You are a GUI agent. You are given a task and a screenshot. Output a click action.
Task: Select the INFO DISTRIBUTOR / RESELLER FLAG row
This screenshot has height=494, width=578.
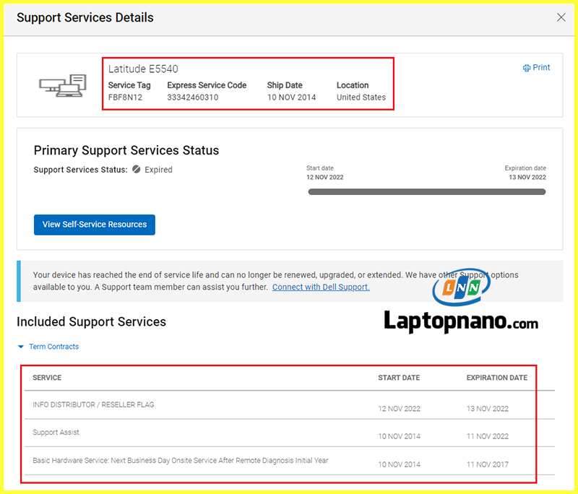click(x=290, y=405)
